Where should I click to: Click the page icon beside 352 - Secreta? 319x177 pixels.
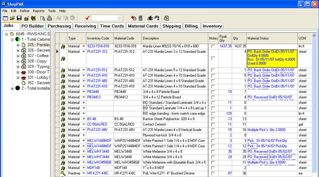[23, 83]
